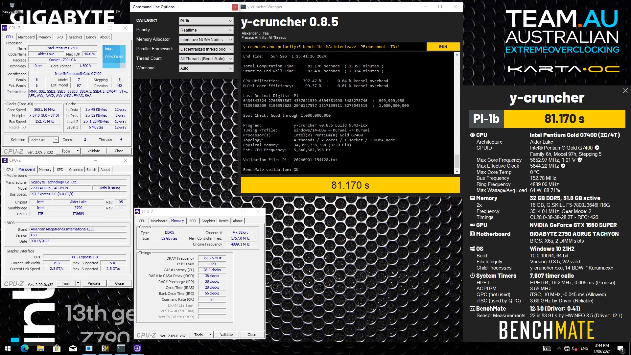This screenshot has height=355, width=631.
Task: Open the Windows Start menu
Action: 8,348
